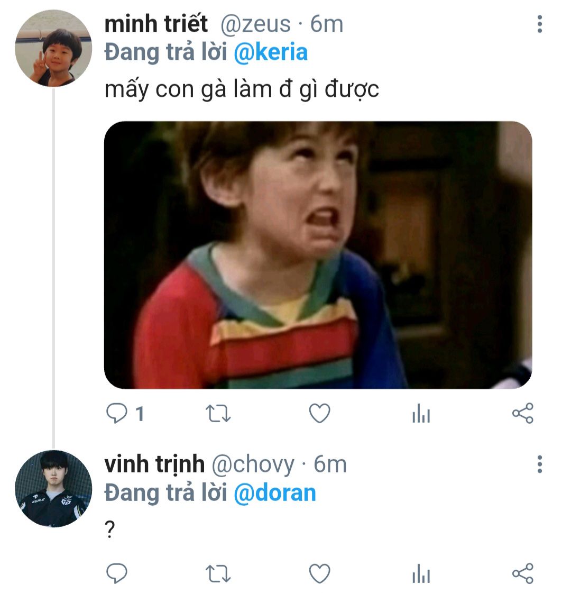Open minh triết's profile picture
The height and width of the screenshot is (593, 571).
pos(53,48)
